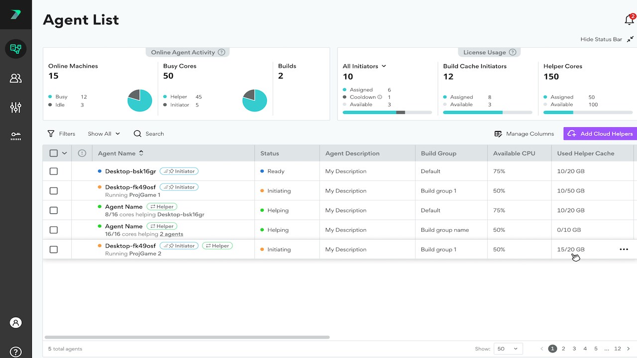This screenshot has width=637, height=358.
Task: Show info for Online Agent Activity
Action: click(x=221, y=52)
